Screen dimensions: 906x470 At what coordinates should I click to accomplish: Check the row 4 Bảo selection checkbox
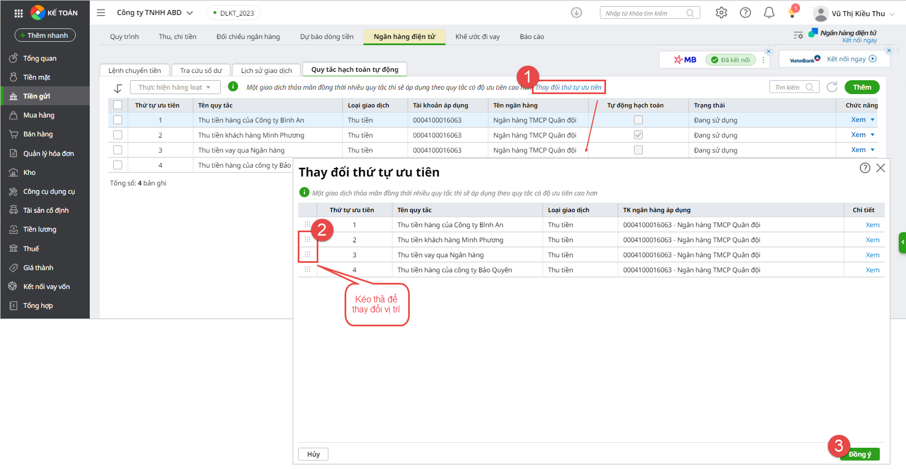(118, 165)
